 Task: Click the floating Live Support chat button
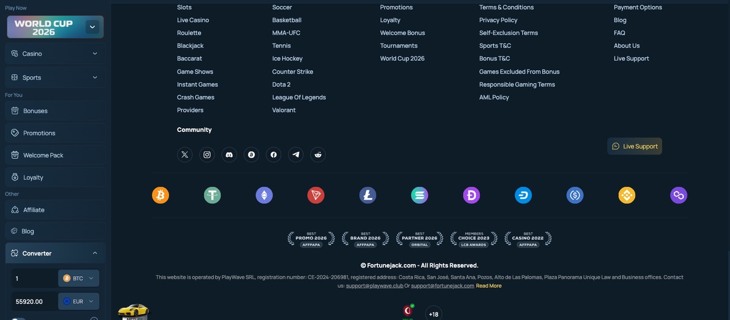[x=634, y=146]
